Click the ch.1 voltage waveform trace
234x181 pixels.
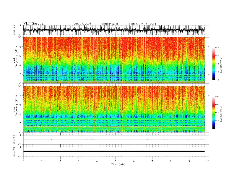[114, 30]
